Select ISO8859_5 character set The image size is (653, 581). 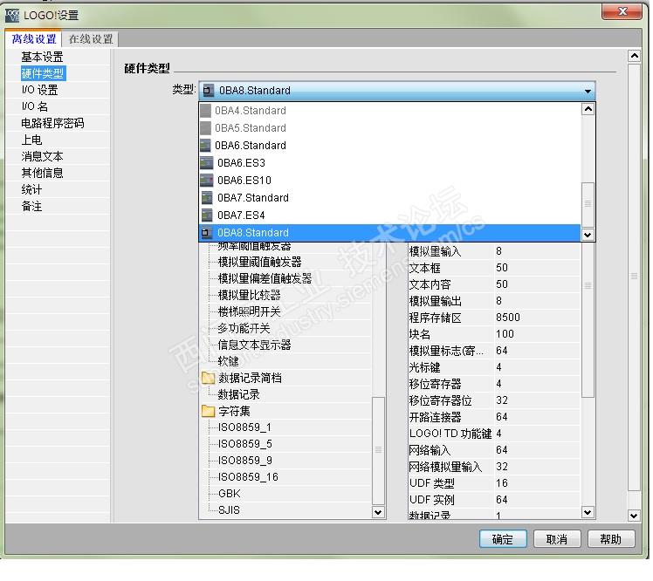coord(244,445)
